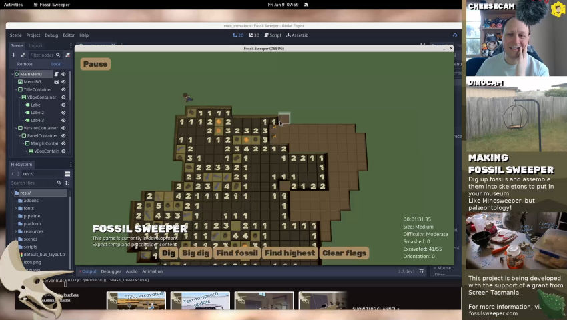Open FileSystem dock three-dot options menu
567x320 pixels.
[x=71, y=164]
